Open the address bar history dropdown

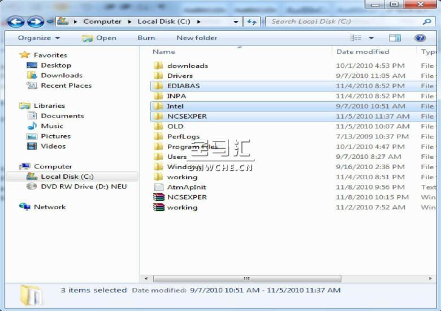click(x=236, y=21)
